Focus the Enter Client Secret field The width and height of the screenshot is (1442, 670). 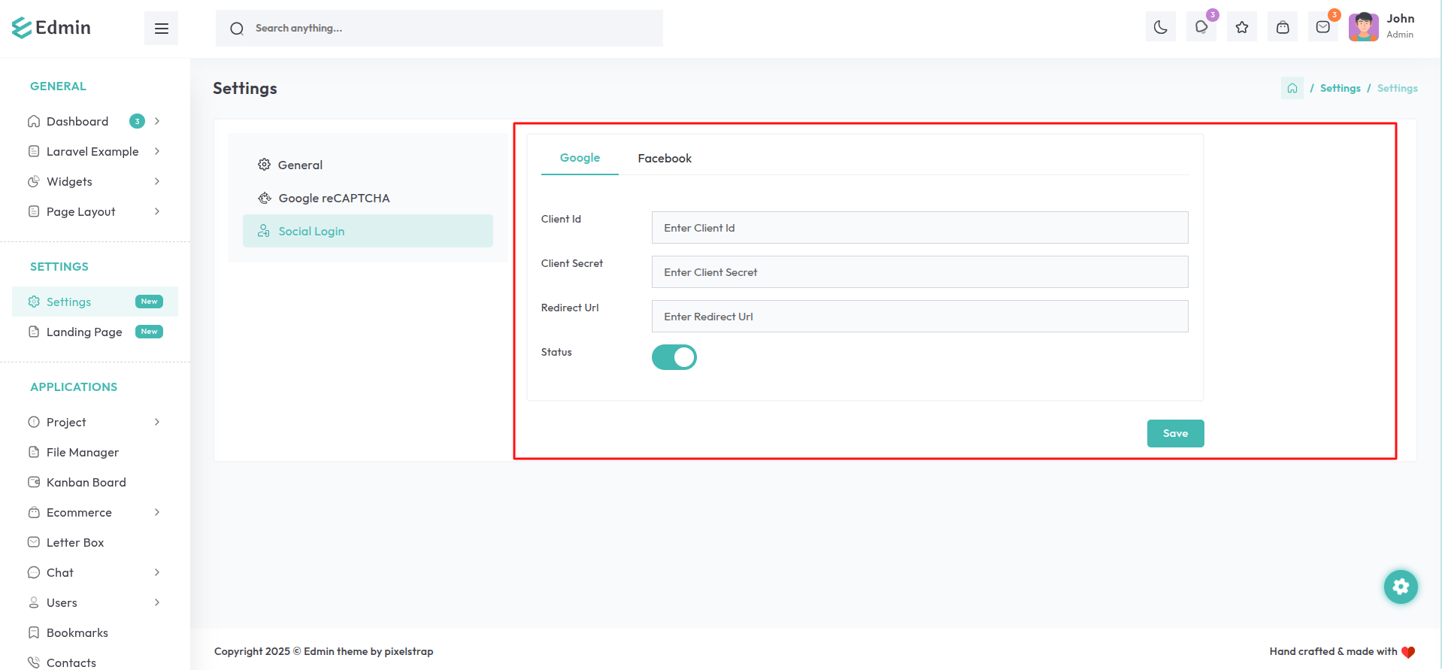click(x=919, y=272)
